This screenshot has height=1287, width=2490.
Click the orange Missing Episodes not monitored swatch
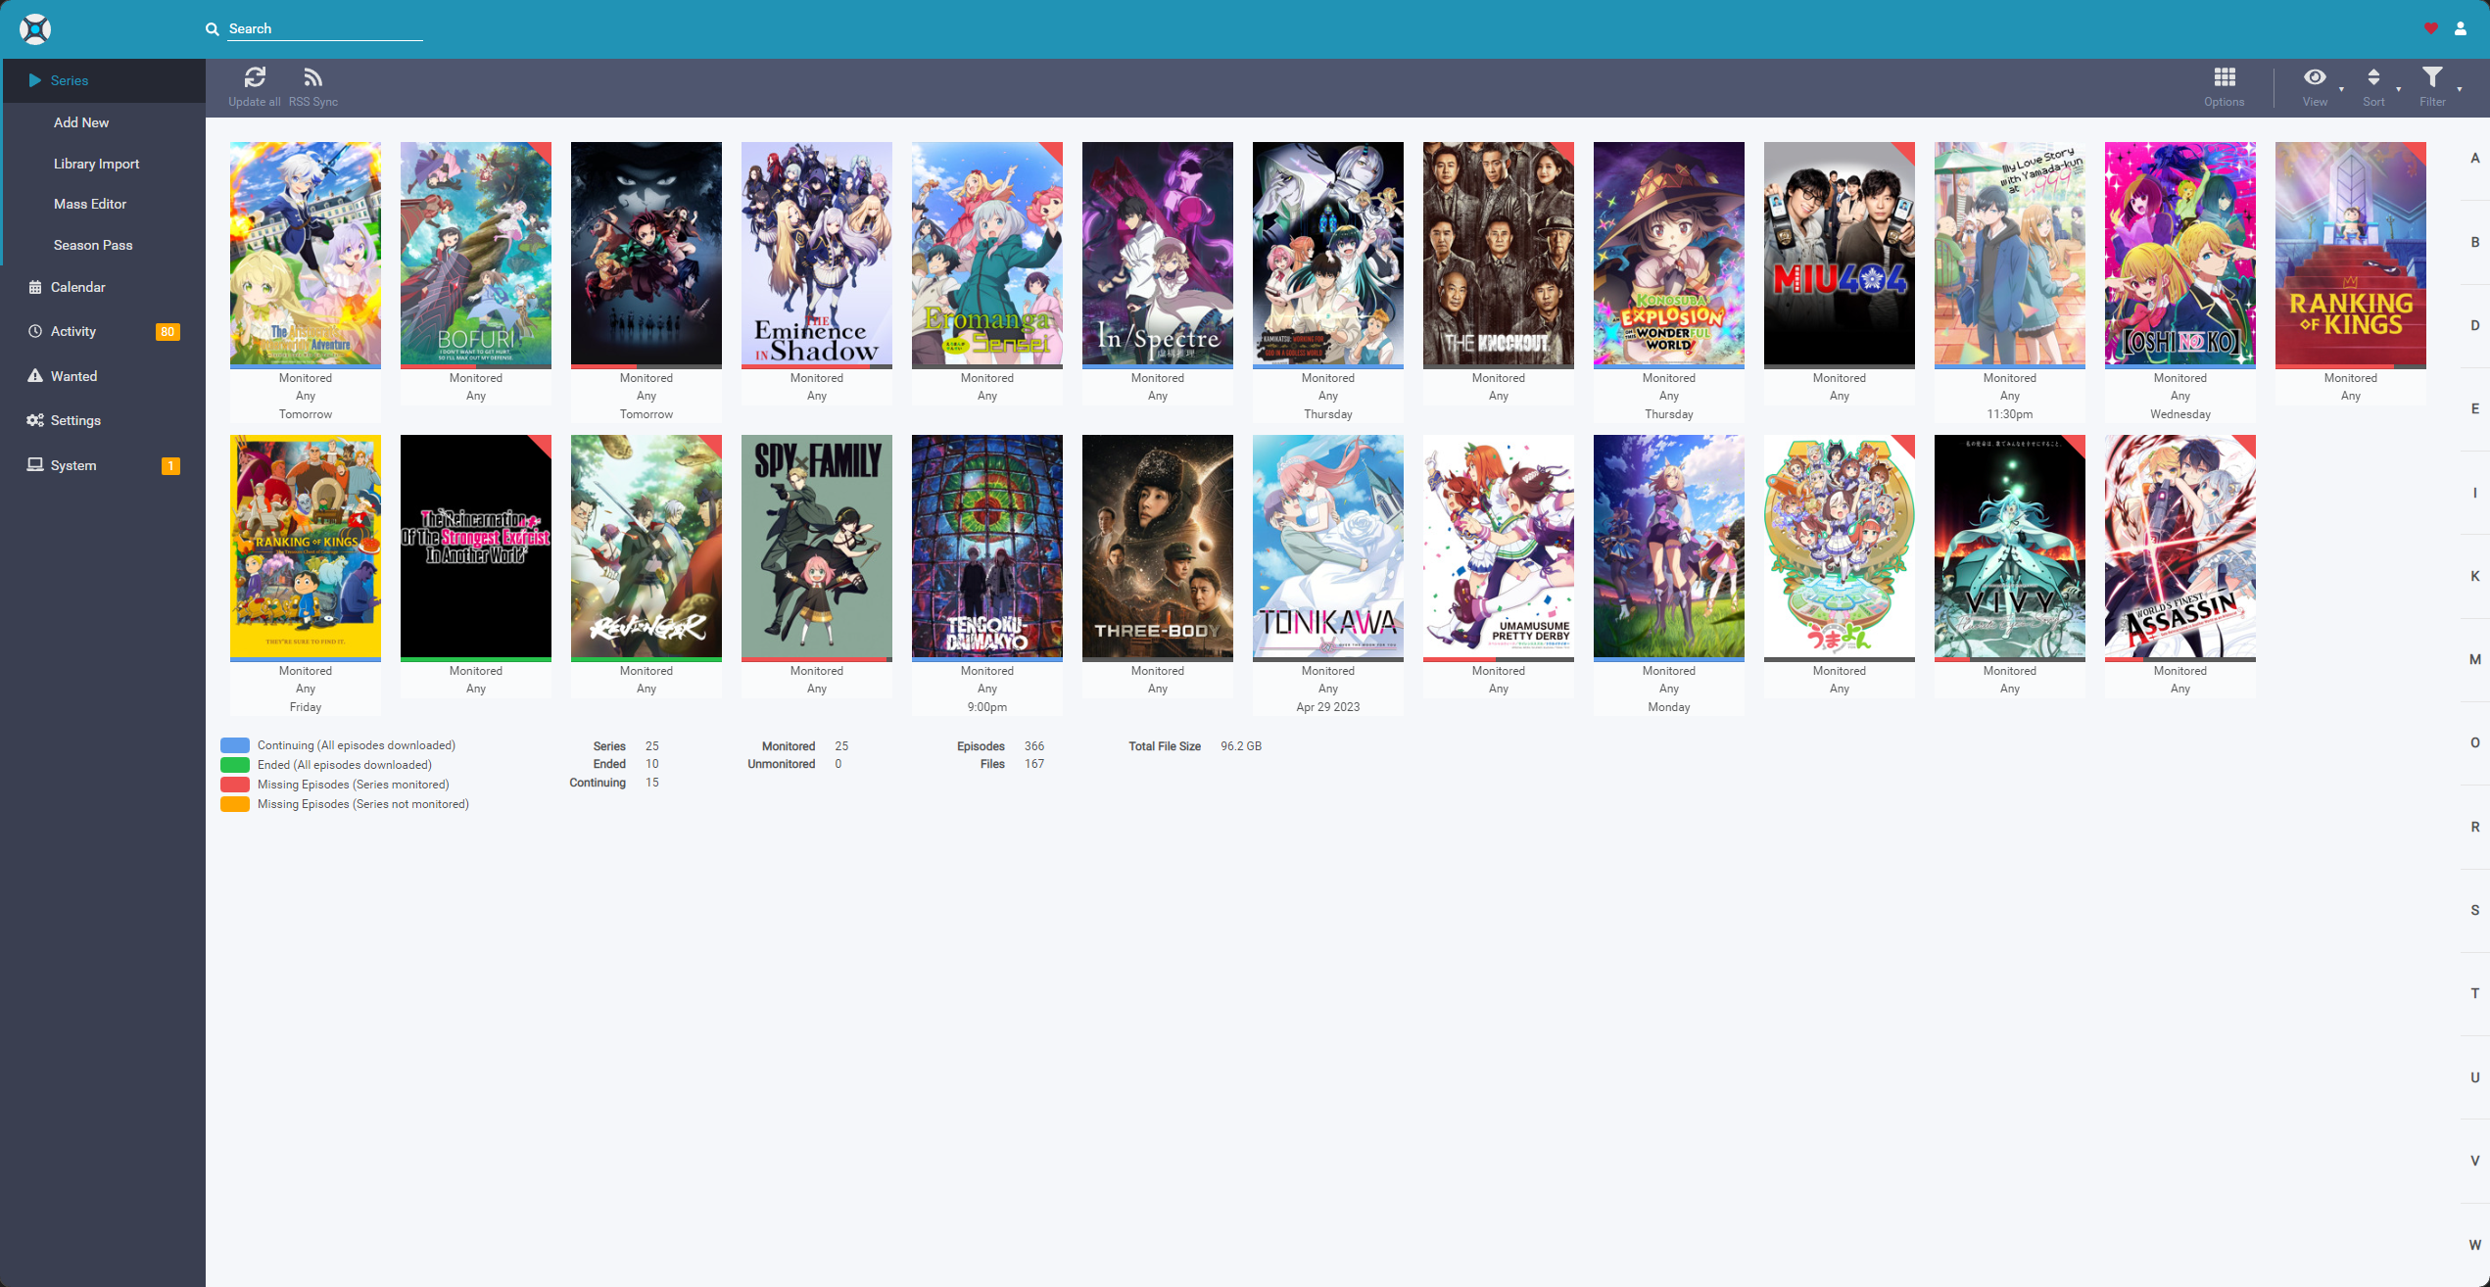235,804
